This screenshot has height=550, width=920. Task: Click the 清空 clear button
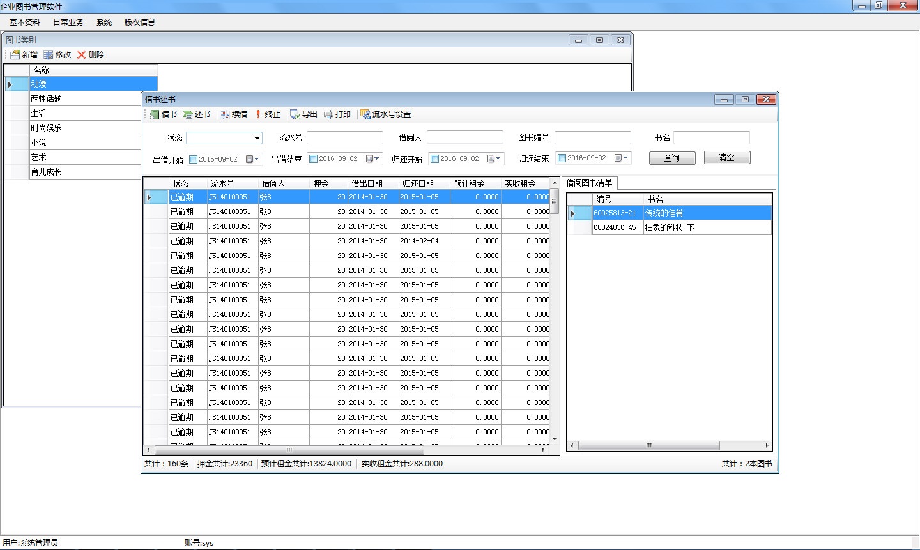click(x=726, y=157)
